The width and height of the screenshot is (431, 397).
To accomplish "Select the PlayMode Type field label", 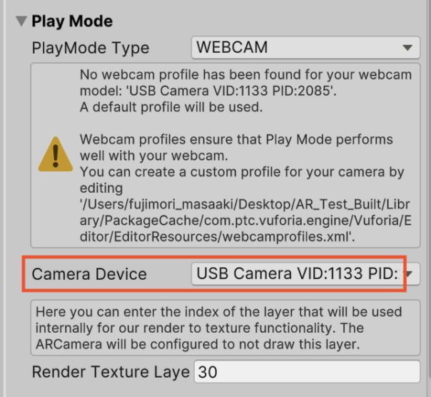I will tap(91, 48).
